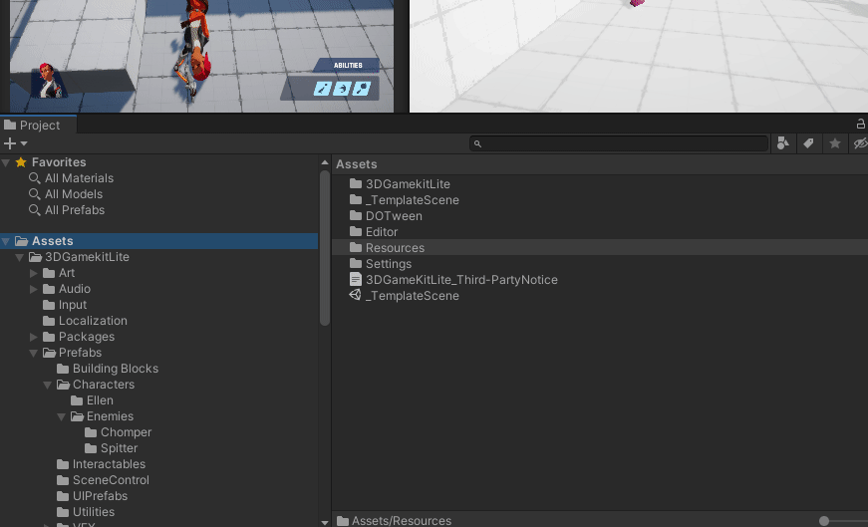Click the Characters open-folder icon in tree
The height and width of the screenshot is (527, 868).
pos(63,385)
